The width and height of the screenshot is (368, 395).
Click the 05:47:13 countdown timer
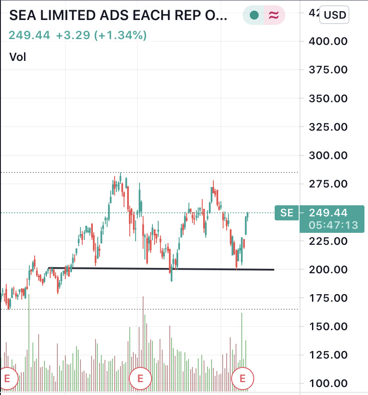click(333, 225)
